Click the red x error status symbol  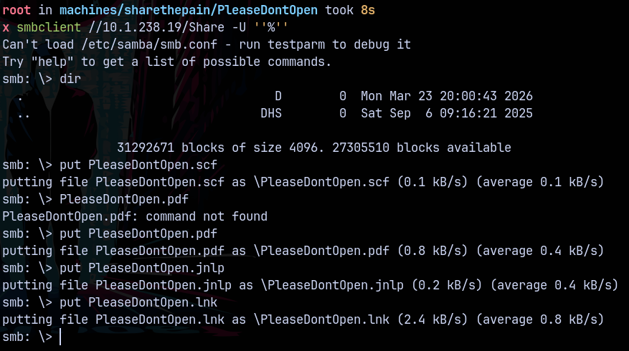[6, 27]
